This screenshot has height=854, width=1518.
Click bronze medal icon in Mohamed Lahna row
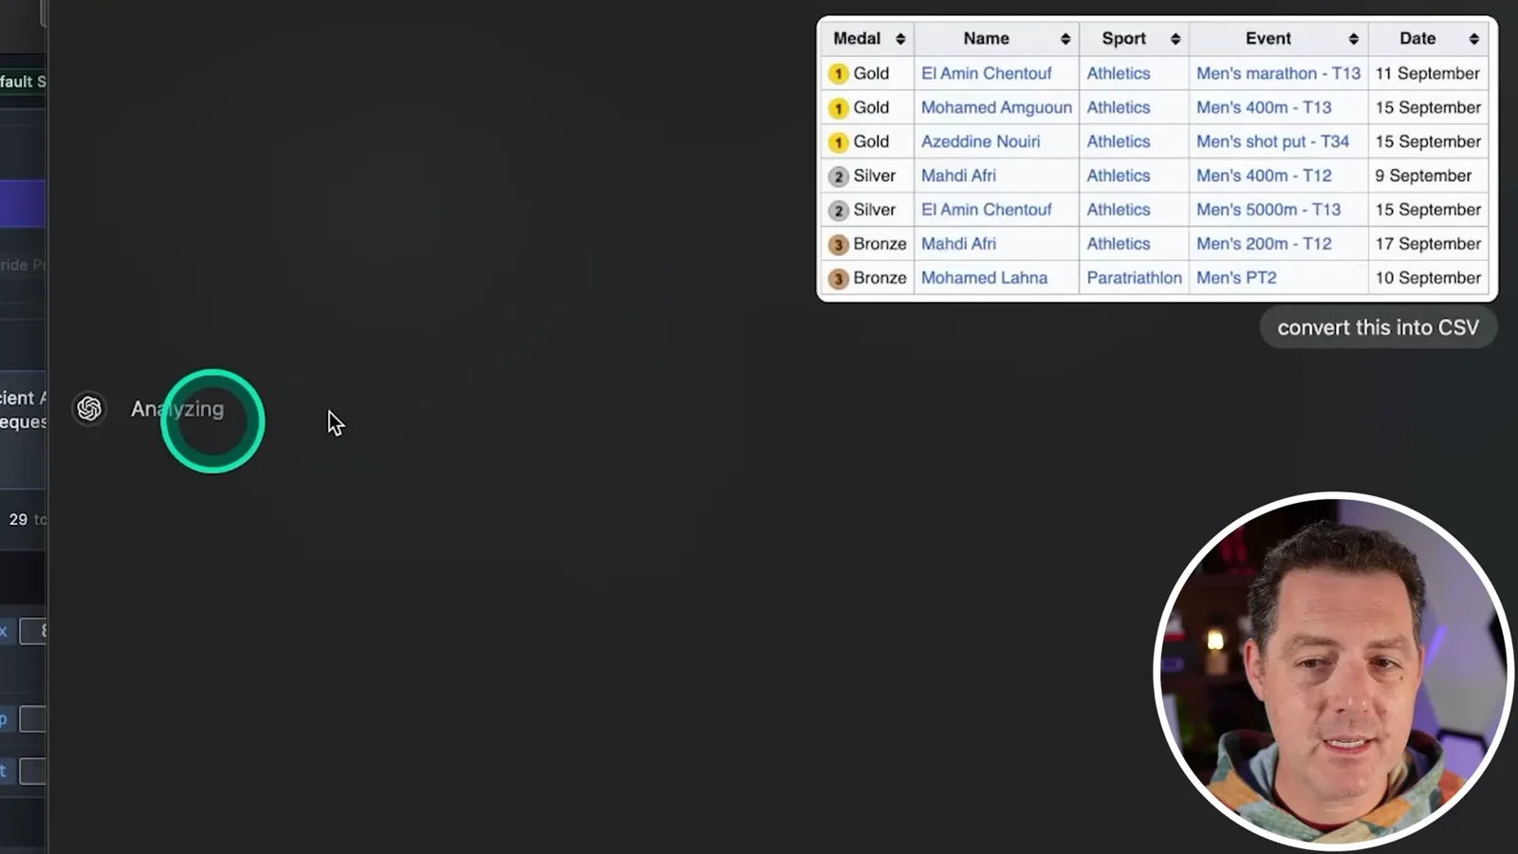[x=838, y=279]
